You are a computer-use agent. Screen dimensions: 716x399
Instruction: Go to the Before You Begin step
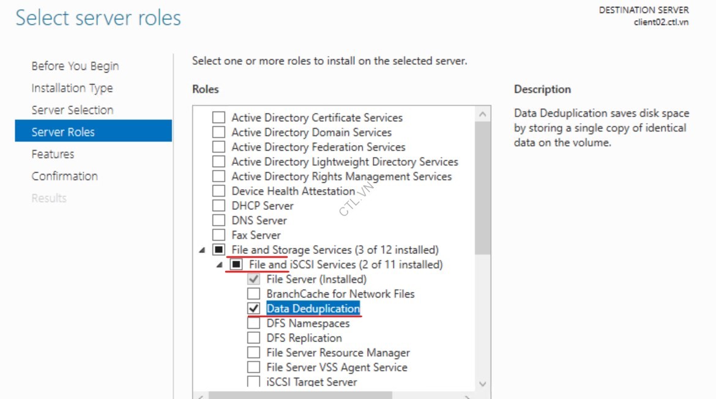[75, 66]
